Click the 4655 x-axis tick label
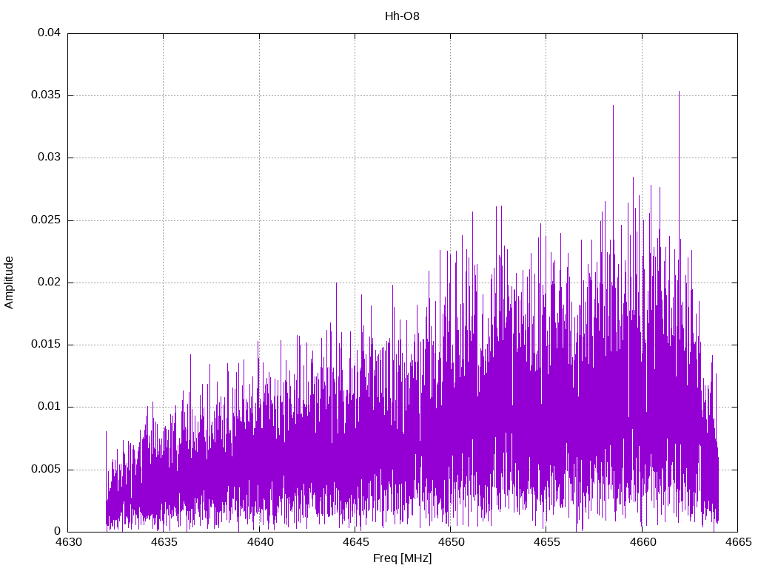Screen dimensions: 758x568 pyautogui.click(x=546, y=542)
